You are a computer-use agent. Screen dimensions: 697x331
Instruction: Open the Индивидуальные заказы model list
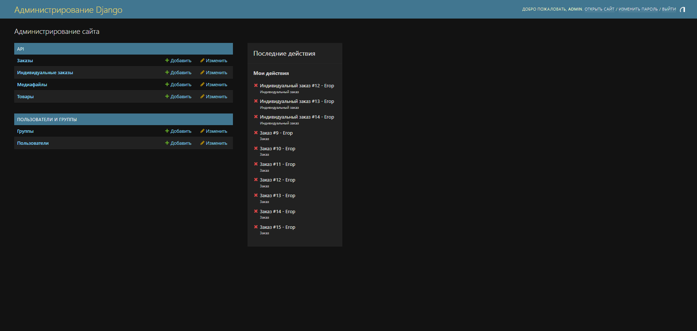(45, 73)
